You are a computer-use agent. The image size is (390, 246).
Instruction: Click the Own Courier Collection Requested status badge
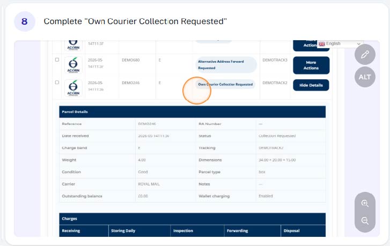tap(225, 85)
